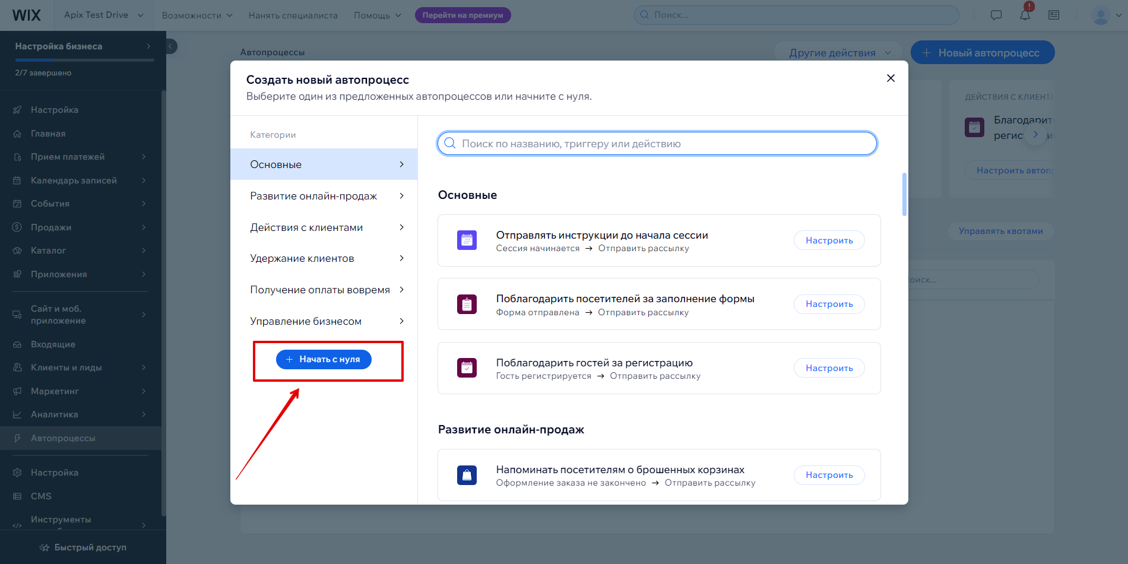Click Настроить for guest registration thank-you
This screenshot has width=1128, height=564.
(x=829, y=368)
